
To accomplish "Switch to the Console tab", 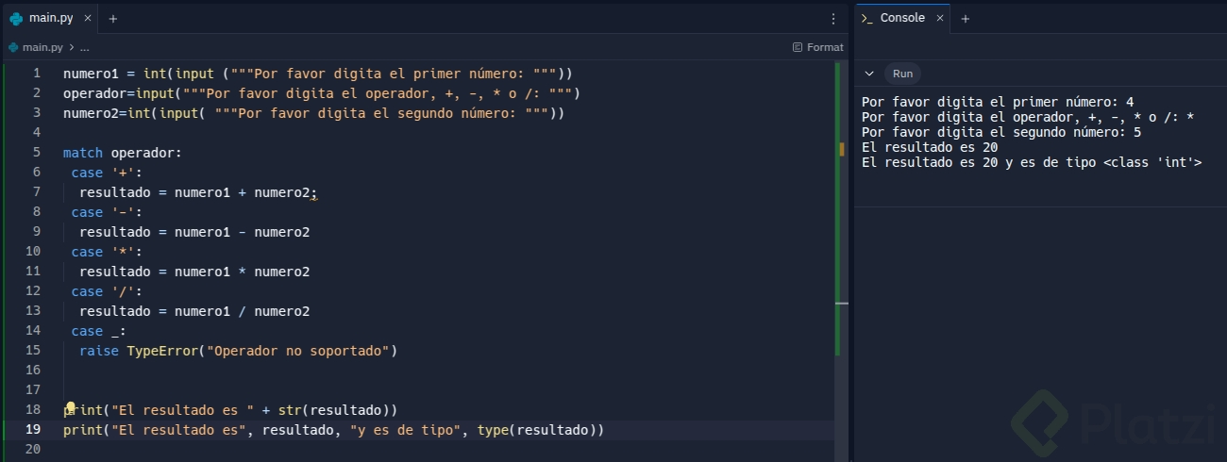I will [x=901, y=18].
